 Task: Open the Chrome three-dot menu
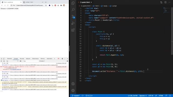click(x=67, y=5)
